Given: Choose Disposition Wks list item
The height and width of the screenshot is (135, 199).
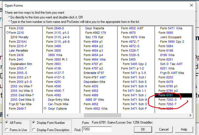Looking at the screenshot, I should click(95, 82).
